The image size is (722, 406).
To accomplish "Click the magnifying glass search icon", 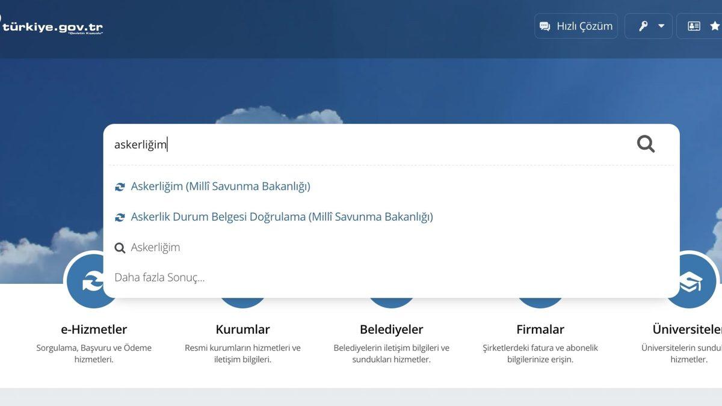I will [x=644, y=144].
